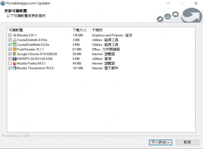Screen dimensions: 203x149
Task: Click the Google Chrome app icon
Action: [14, 54]
